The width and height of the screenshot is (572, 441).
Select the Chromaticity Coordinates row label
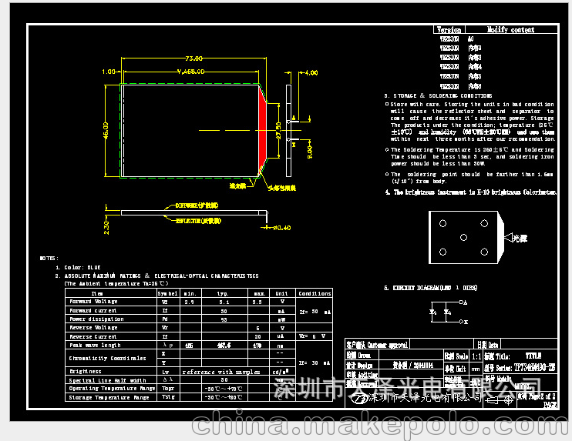tap(108, 359)
